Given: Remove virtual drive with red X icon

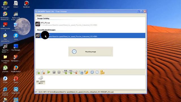Looking at the screenshot, I should [76, 72].
